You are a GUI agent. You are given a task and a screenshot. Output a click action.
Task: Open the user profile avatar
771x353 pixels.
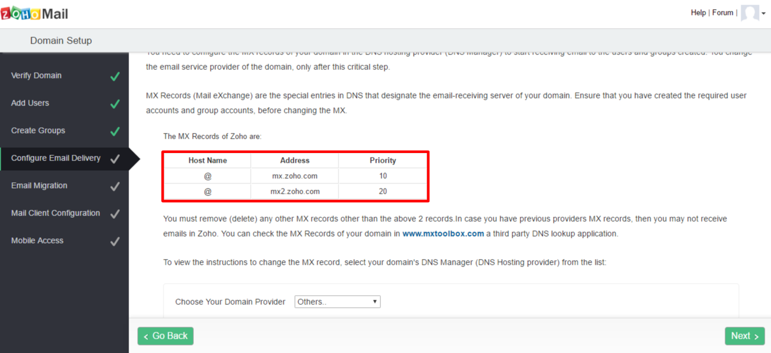point(750,13)
